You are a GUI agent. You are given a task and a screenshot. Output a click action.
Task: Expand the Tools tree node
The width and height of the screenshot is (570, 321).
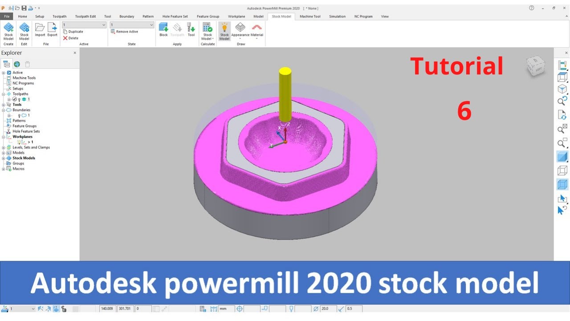tap(4, 105)
